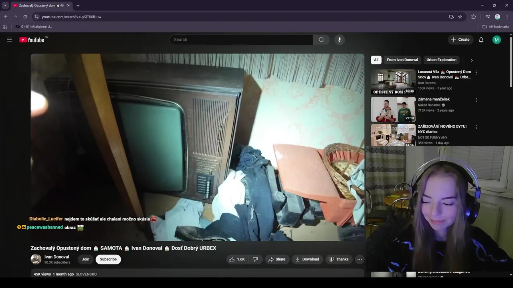Type in the YouTube Search field
513x288 pixels.
[242, 40]
